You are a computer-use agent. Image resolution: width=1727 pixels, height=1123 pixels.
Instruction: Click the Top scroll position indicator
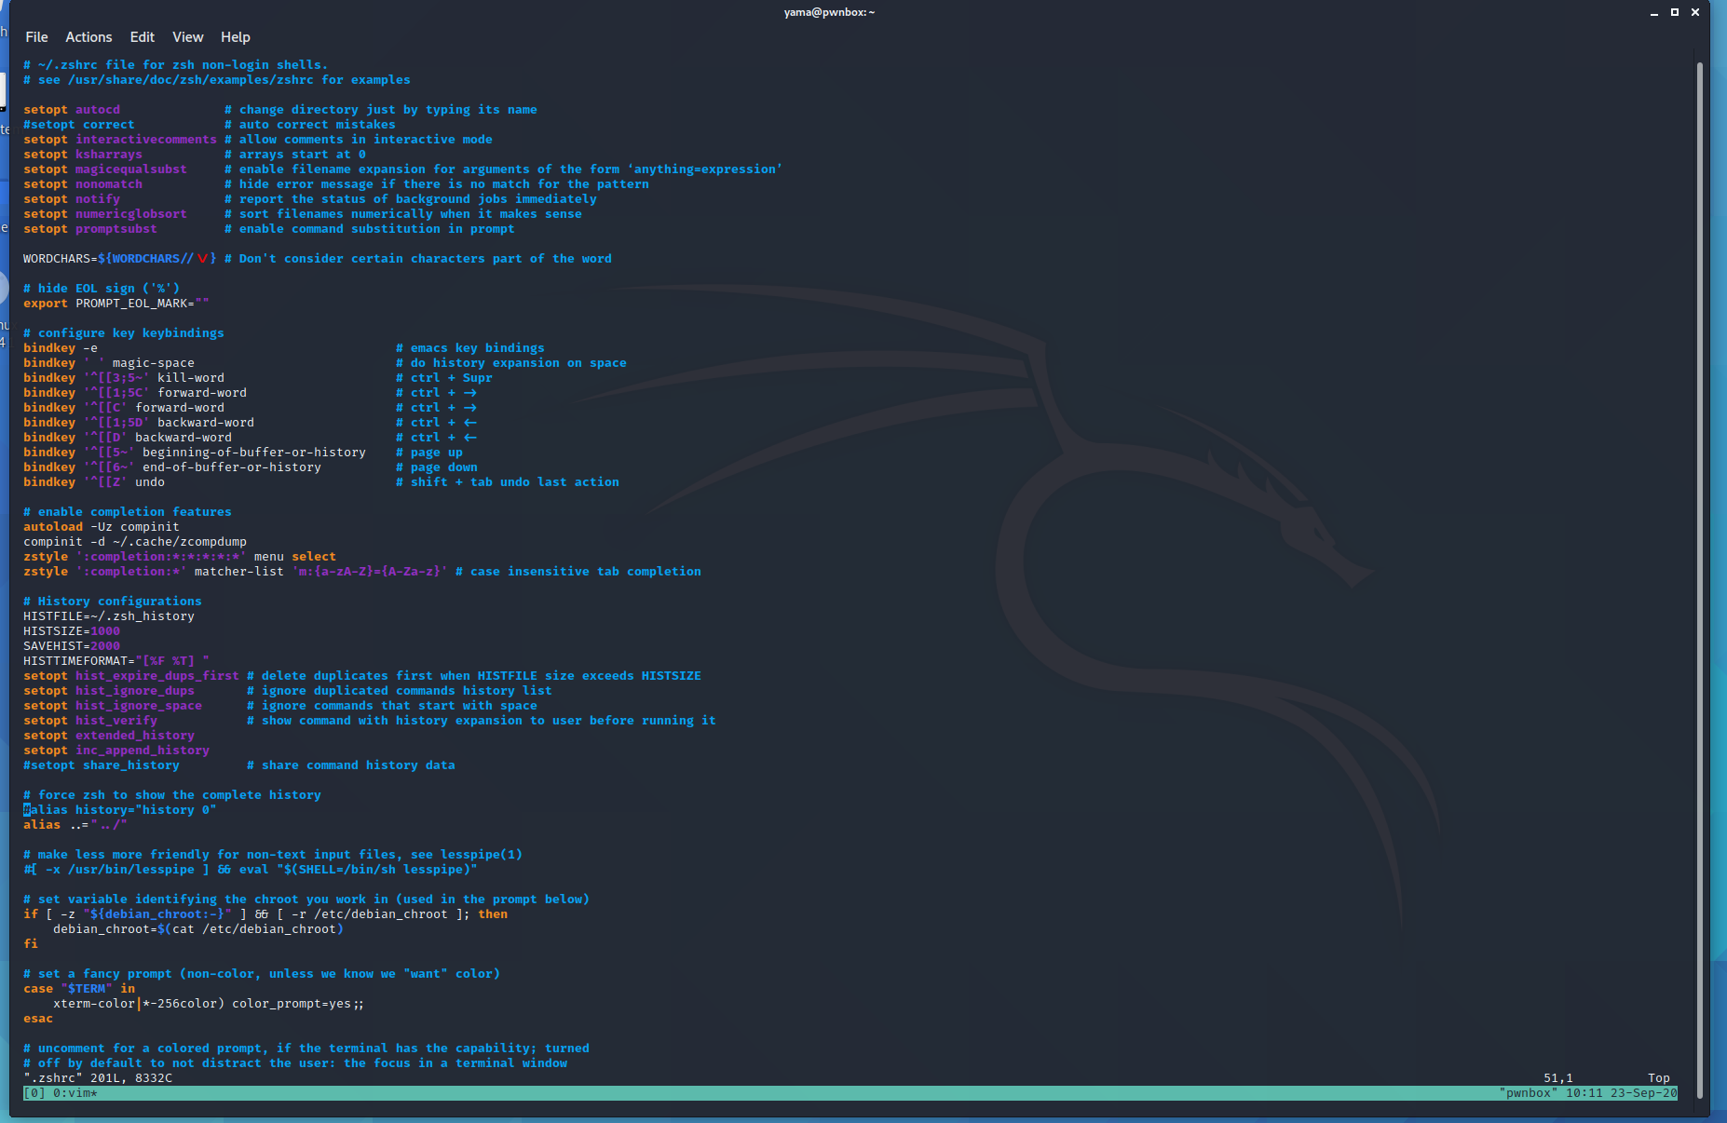[x=1659, y=1078]
